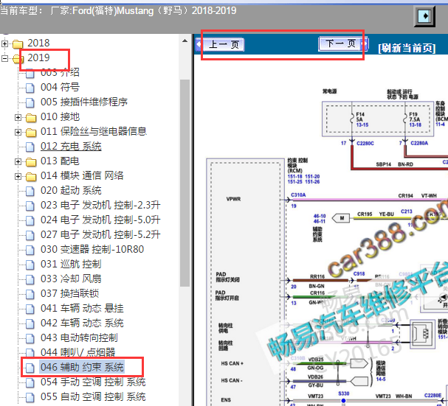448x406 pixels.
Task: Click document icon beside 027 电子 发动机 控制-5.2升
Action: click(30, 235)
